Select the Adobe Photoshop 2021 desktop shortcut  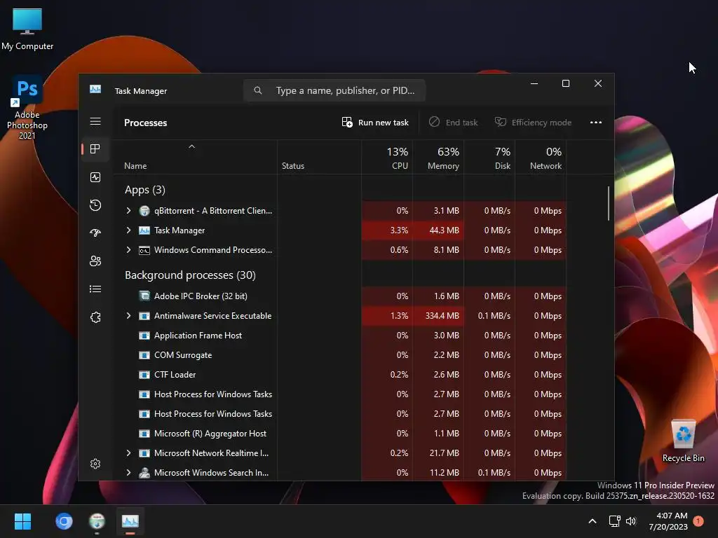pyautogui.click(x=27, y=107)
